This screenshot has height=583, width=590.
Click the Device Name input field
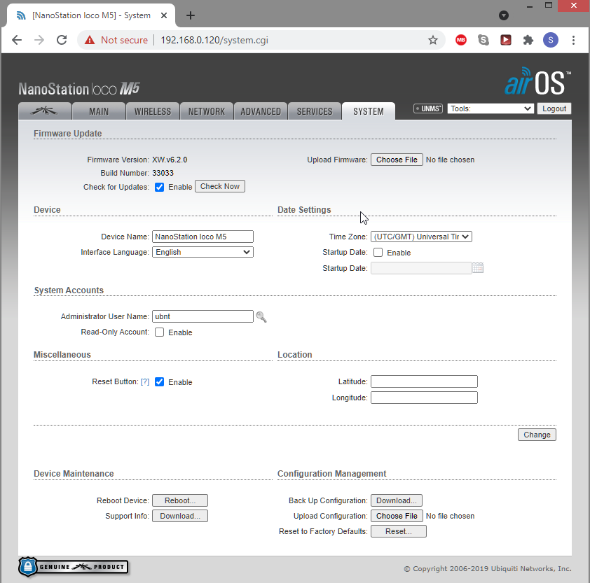click(203, 237)
